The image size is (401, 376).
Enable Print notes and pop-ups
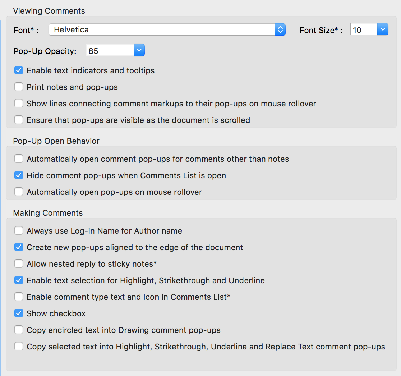(18, 87)
